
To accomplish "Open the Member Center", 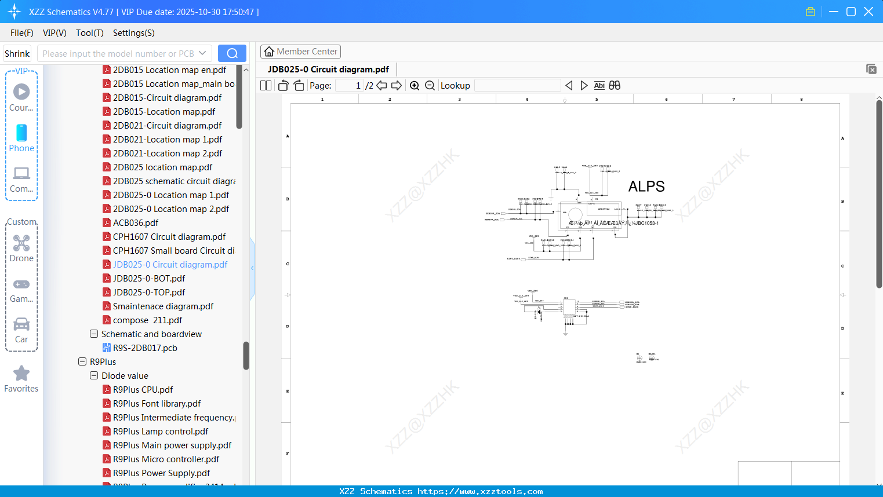I will [x=300, y=52].
